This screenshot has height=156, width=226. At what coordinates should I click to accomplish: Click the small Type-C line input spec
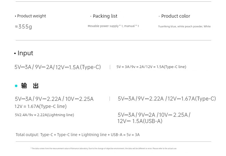click(x=151, y=67)
